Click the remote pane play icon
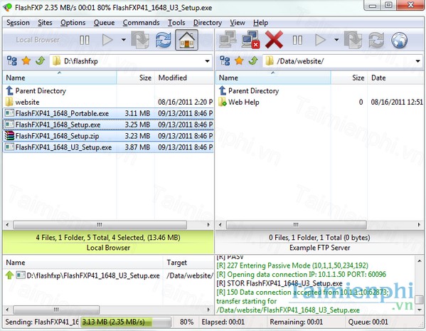This screenshot has height=331, width=426. [x=320, y=41]
